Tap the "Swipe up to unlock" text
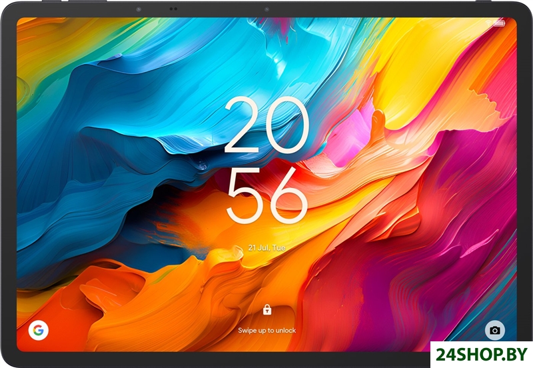 266,330
